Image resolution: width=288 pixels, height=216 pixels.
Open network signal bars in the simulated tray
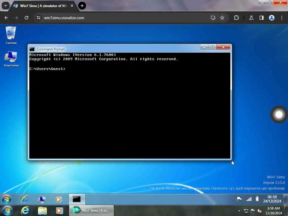(249, 199)
